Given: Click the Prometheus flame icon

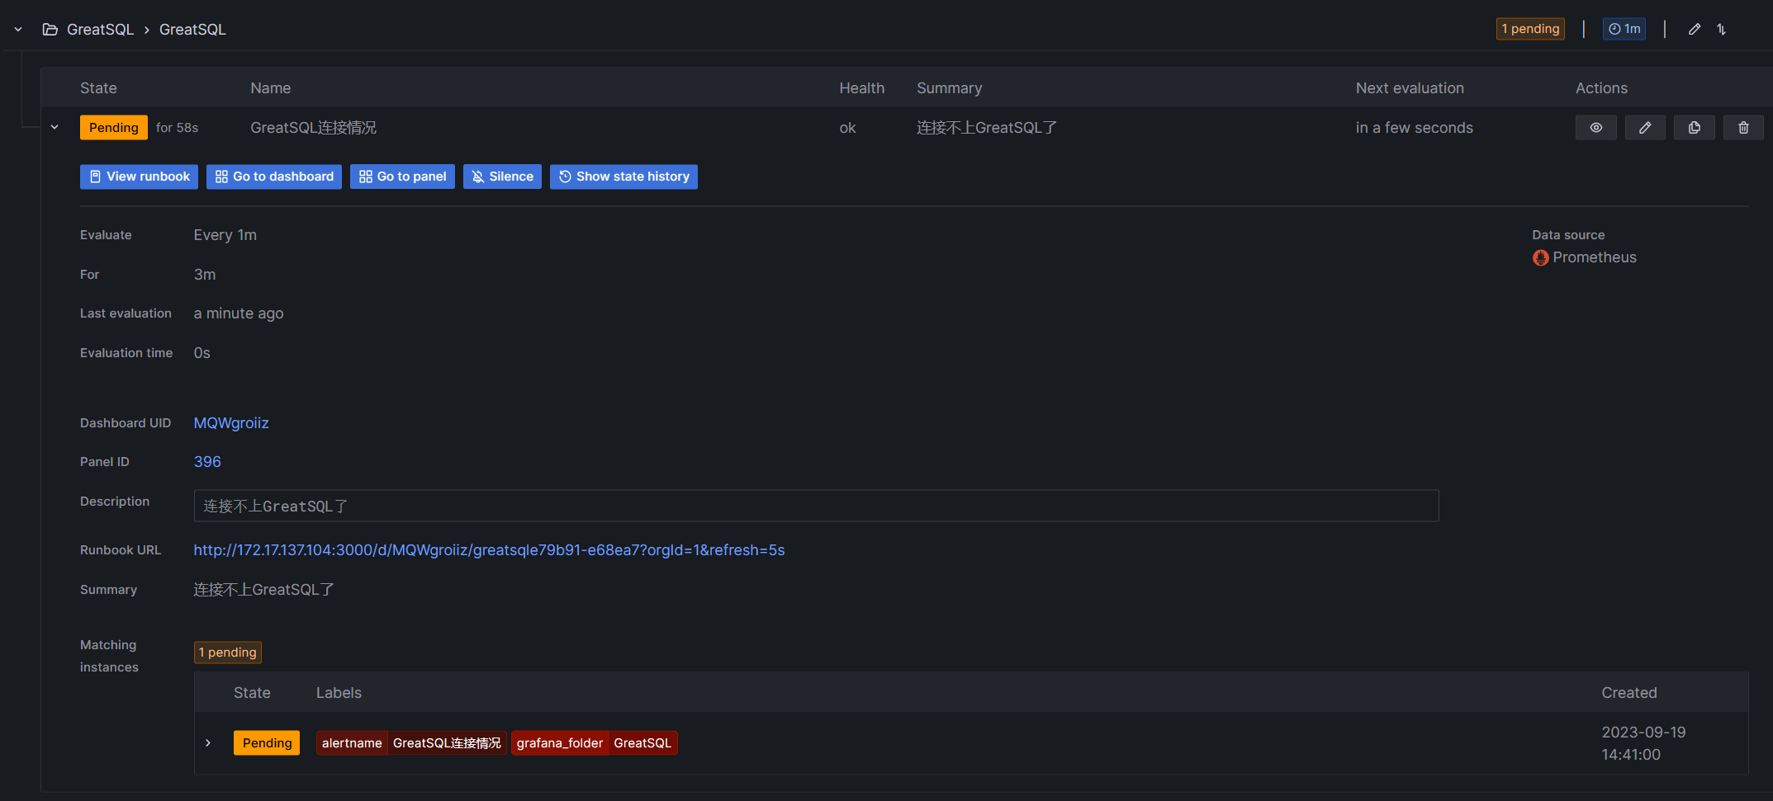Looking at the screenshot, I should (x=1540, y=257).
